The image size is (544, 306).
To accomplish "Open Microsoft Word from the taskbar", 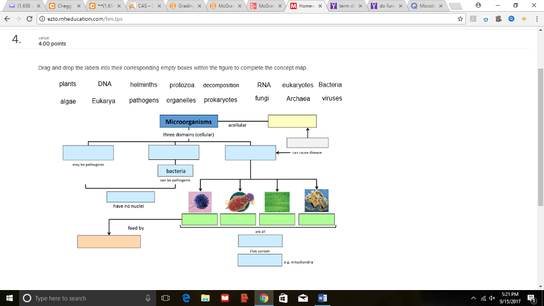I will (x=323, y=297).
